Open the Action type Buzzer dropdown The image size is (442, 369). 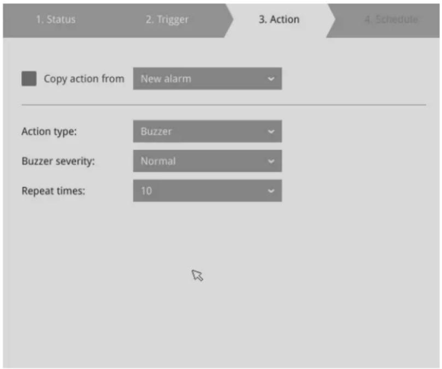(207, 131)
